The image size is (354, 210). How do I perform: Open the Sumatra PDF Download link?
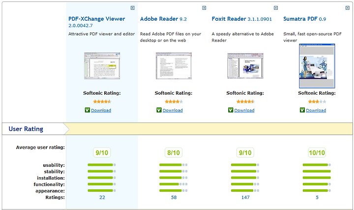[x=316, y=110]
